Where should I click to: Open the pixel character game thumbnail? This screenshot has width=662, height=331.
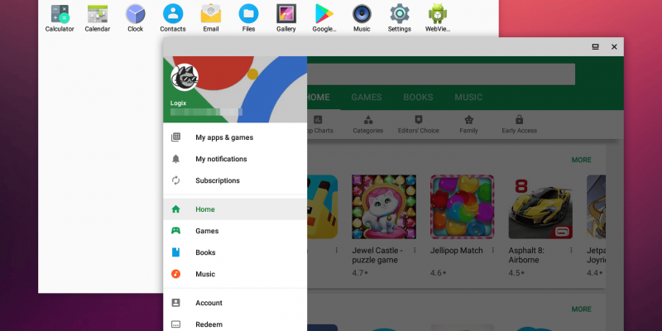[322, 207]
